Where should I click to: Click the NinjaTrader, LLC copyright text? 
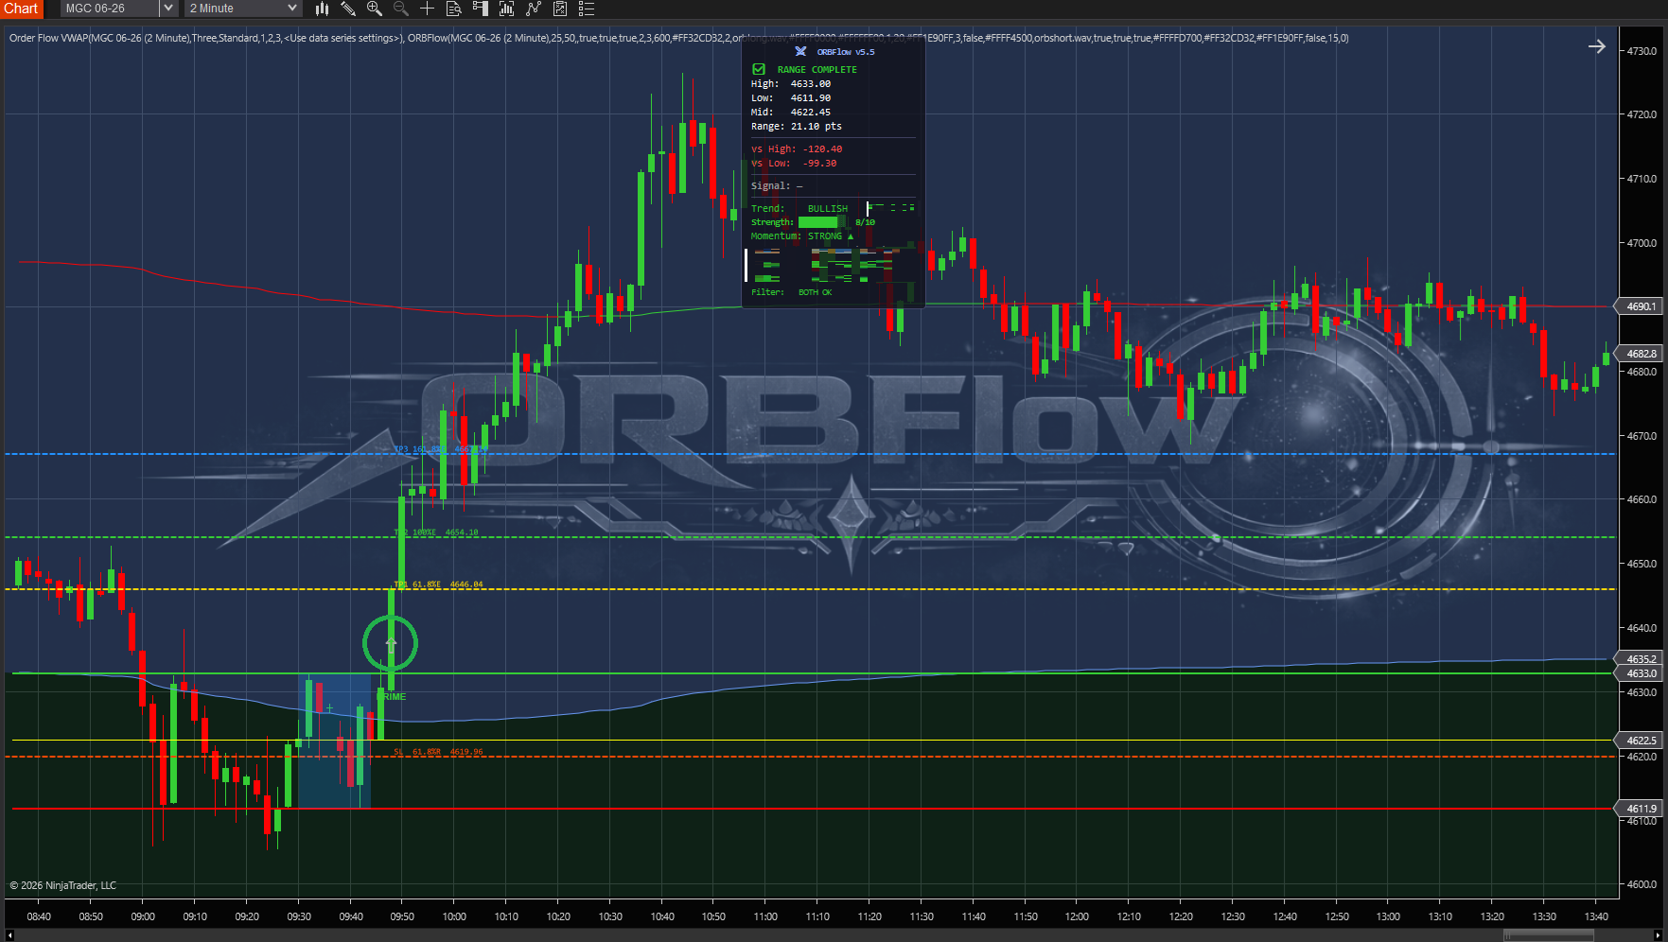(x=63, y=885)
